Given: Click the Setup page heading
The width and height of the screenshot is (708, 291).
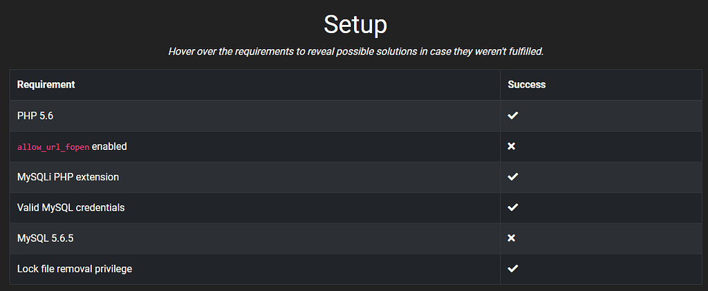Looking at the screenshot, I should (x=355, y=25).
